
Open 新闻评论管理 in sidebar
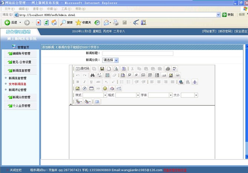(17, 90)
